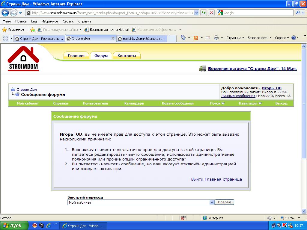This screenshot has height=230, width=307.
Task: Click the Home icon in command bar
Action: coord(183,38)
